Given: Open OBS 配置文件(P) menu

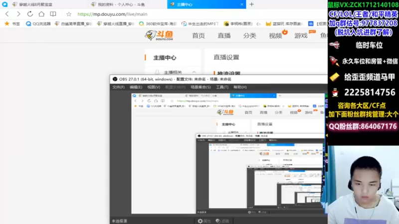Looking at the screenshot, I should coord(176,87).
